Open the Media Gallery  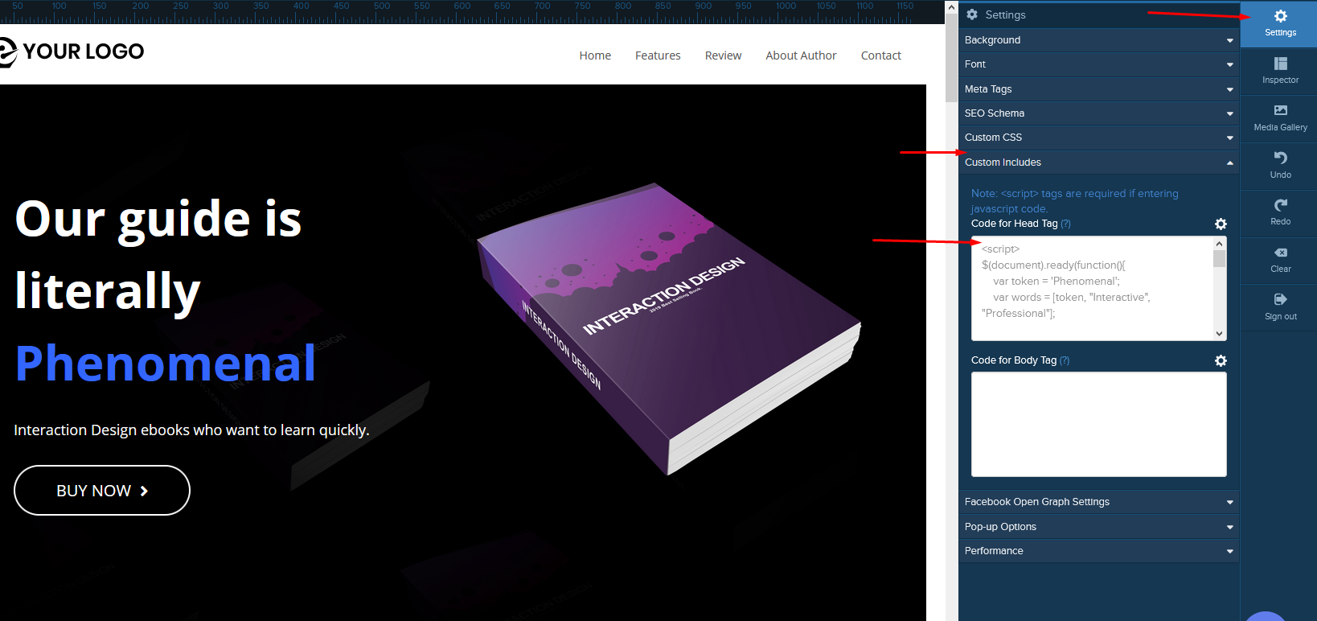pyautogui.click(x=1280, y=118)
